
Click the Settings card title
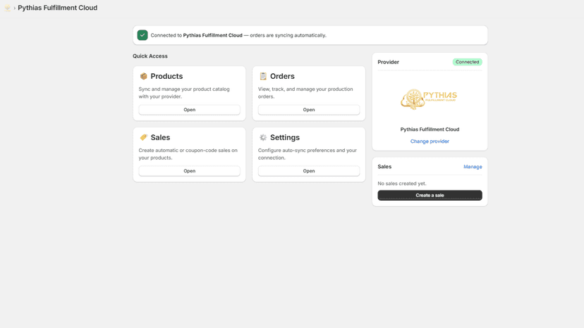pos(285,137)
